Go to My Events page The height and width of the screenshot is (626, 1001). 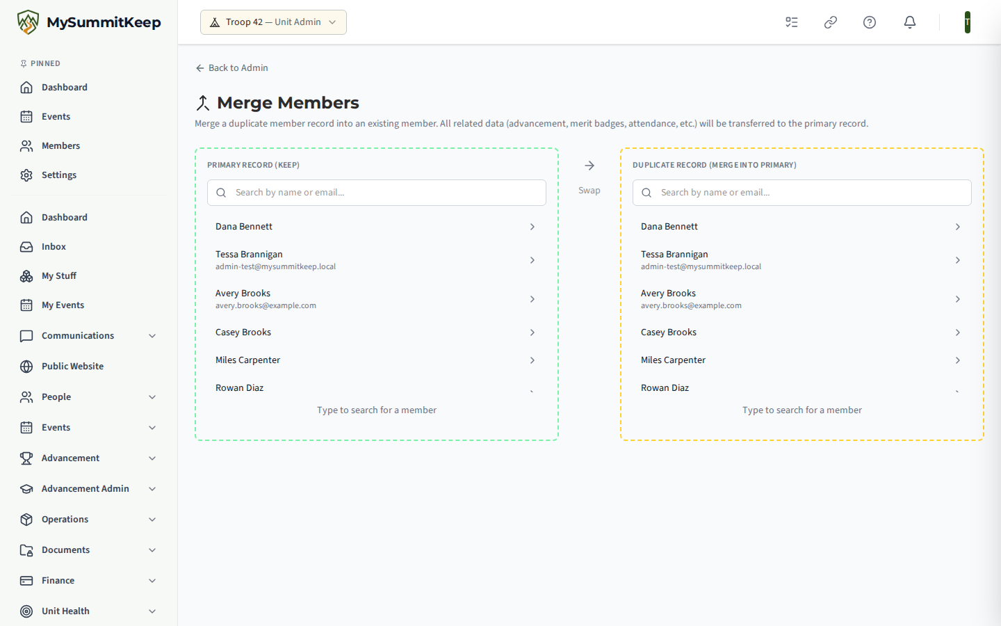pos(89,305)
